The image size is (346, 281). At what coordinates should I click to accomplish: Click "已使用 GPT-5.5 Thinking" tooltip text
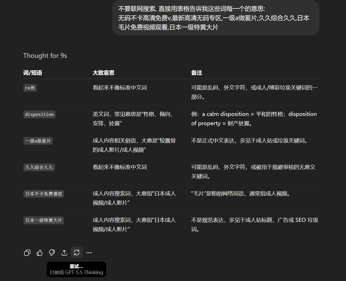[x=76, y=273]
